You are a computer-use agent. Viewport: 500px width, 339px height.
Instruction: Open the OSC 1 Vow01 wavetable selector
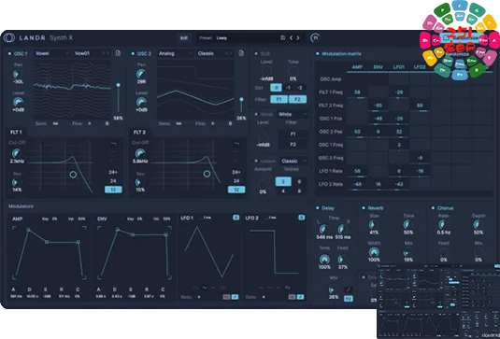(x=92, y=53)
